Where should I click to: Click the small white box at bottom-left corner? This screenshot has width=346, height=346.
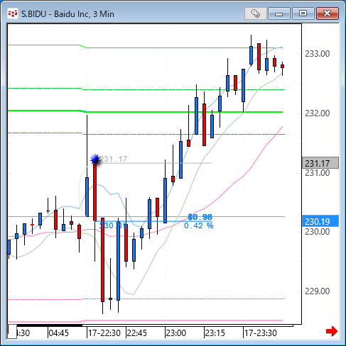click(12, 332)
